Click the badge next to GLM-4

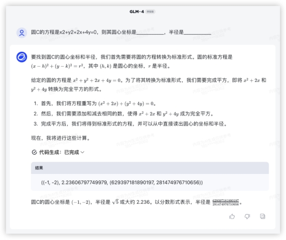click(x=150, y=12)
